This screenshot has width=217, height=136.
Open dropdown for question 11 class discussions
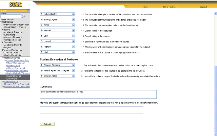pyautogui.click(x=58, y=14)
